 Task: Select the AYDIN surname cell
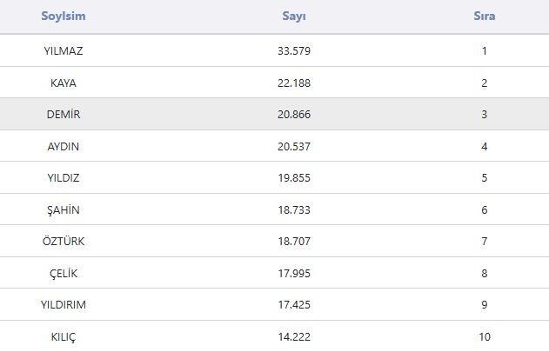coord(64,146)
